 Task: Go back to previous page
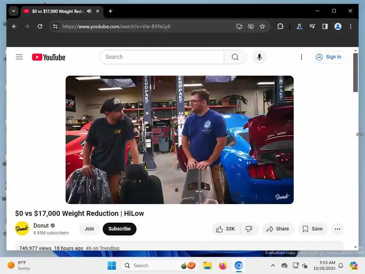(14, 26)
